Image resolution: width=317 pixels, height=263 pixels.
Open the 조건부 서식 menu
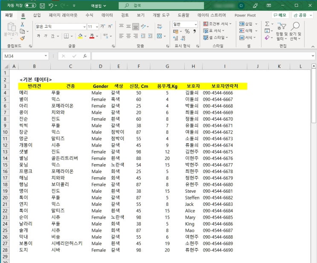pyautogui.click(x=217, y=24)
